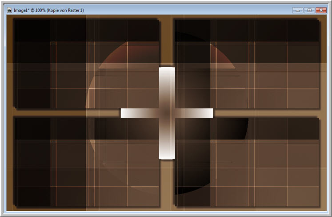Click the title text 'Image1* @ 100% (Kopie von Raster 1)'
The width and height of the screenshot is (332, 217).
(x=49, y=10)
